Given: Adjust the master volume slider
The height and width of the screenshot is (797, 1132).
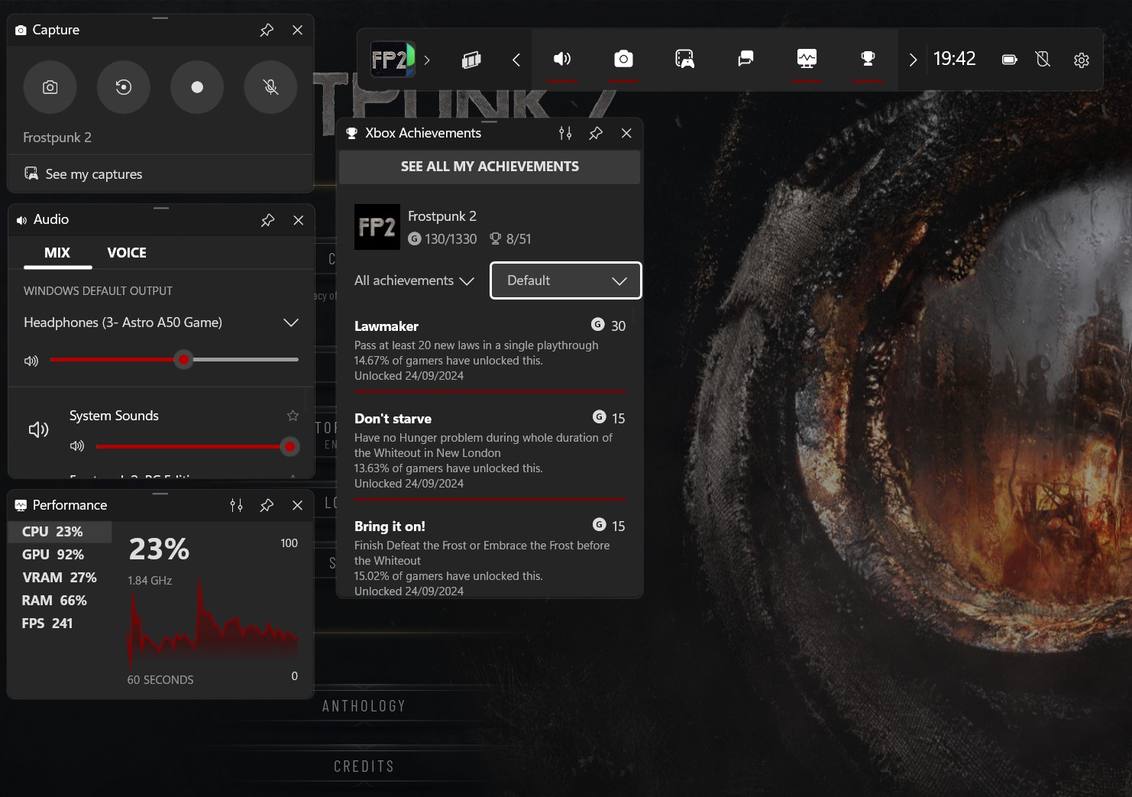Looking at the screenshot, I should [174, 360].
